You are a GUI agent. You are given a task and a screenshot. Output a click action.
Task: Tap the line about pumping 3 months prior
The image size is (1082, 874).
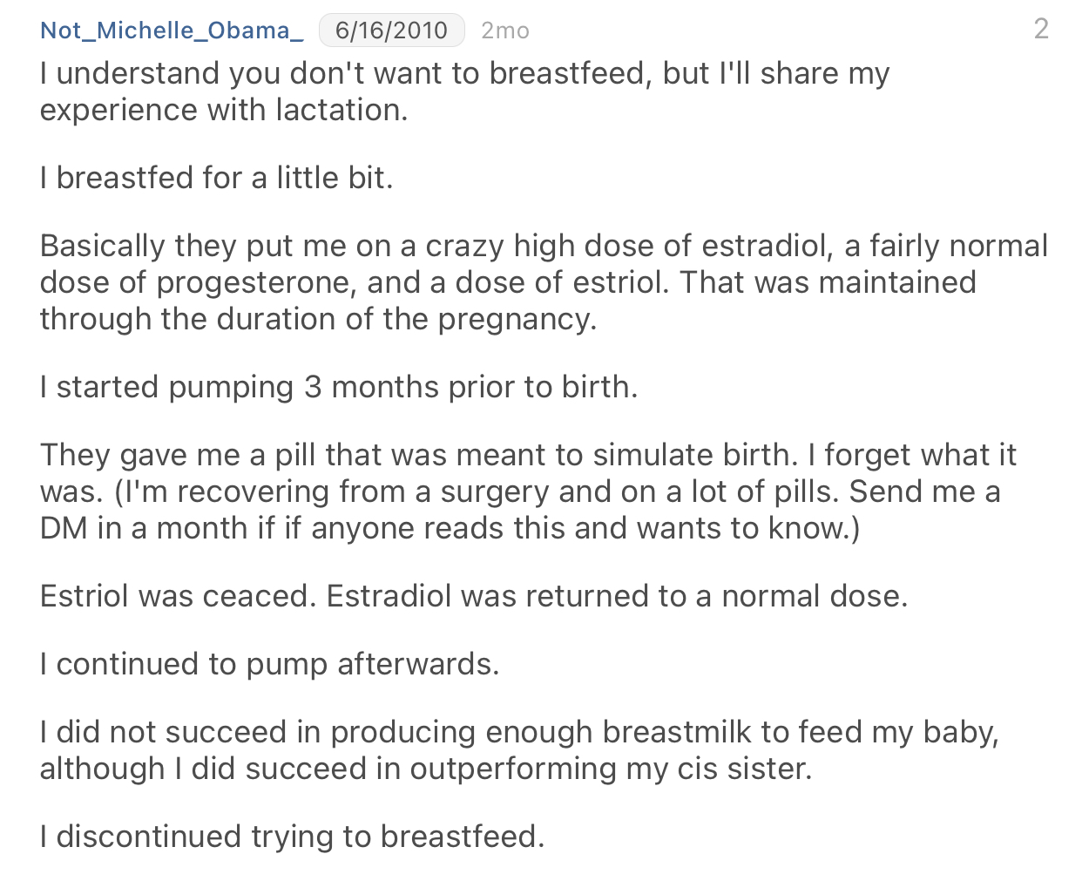(x=339, y=387)
